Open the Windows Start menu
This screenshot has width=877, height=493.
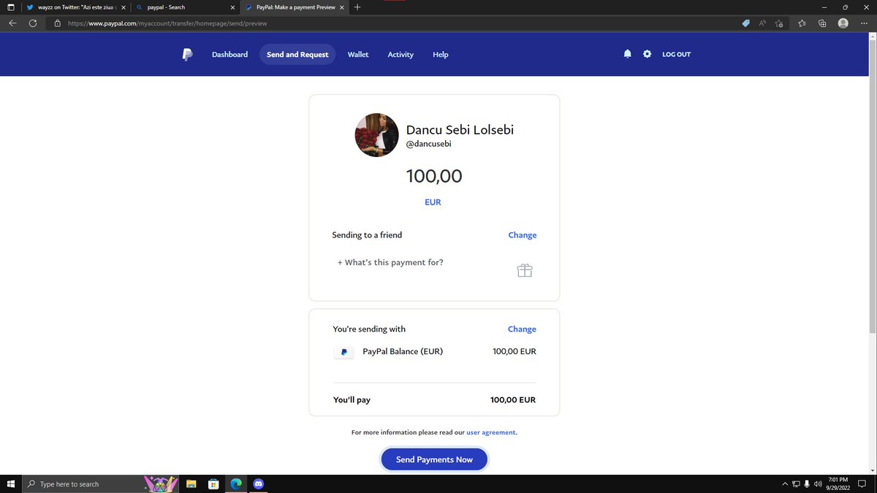(x=11, y=484)
